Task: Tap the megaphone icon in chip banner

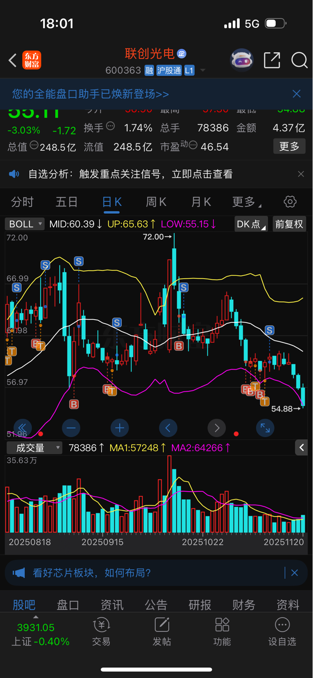Action: (19, 573)
